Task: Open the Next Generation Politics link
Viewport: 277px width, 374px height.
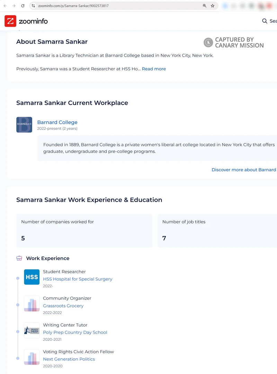Action: point(69,359)
